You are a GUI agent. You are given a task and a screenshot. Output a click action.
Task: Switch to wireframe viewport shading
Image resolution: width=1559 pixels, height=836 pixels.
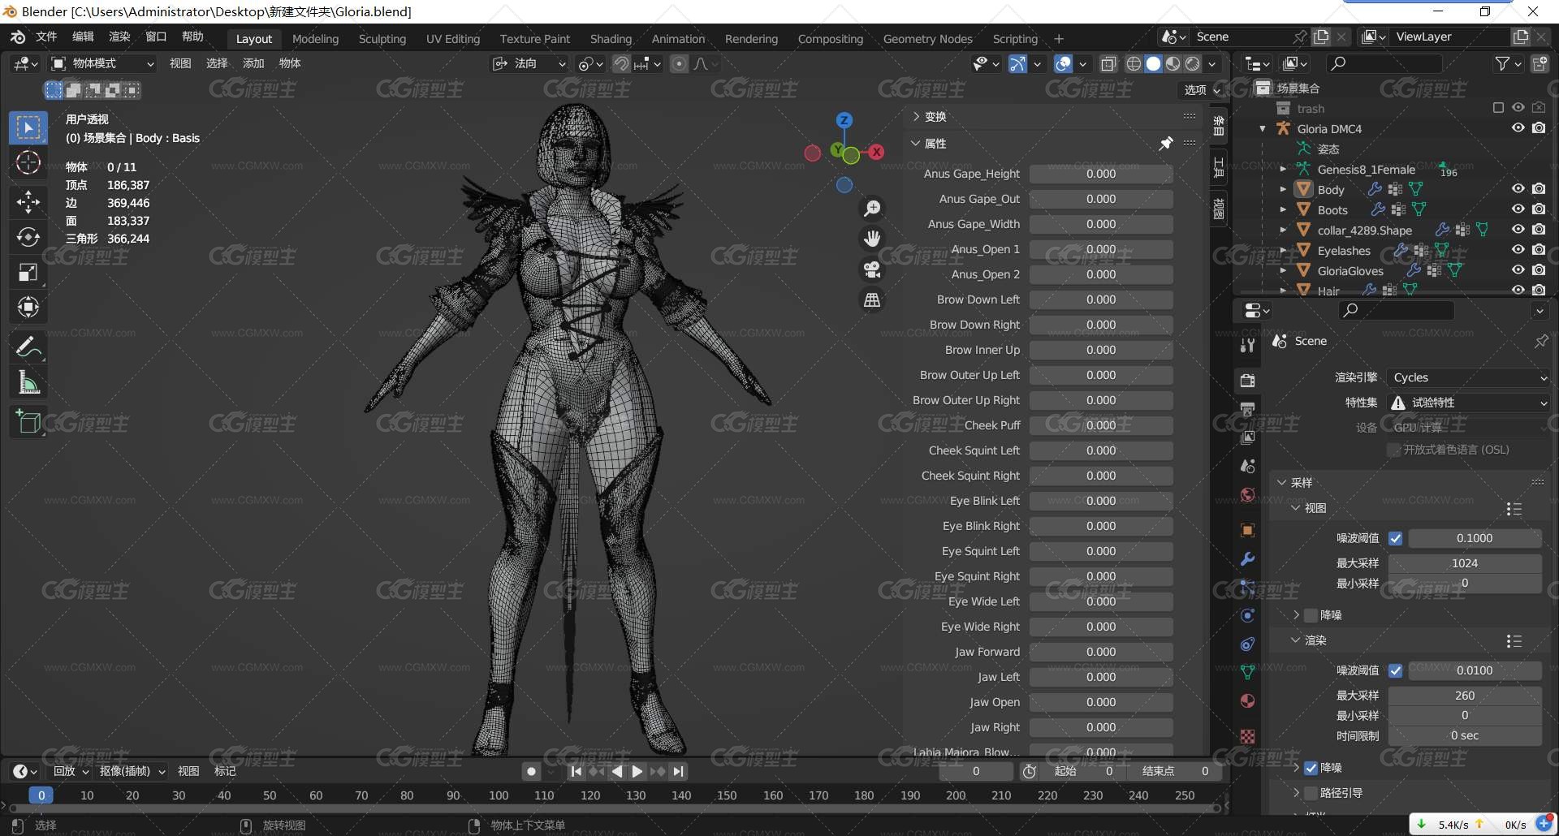(x=1134, y=63)
